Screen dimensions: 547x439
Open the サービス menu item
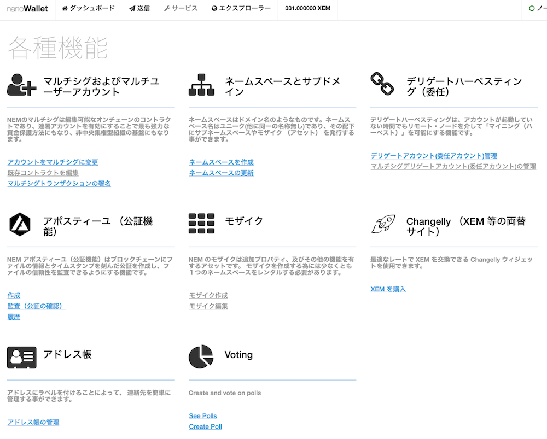point(181,8)
